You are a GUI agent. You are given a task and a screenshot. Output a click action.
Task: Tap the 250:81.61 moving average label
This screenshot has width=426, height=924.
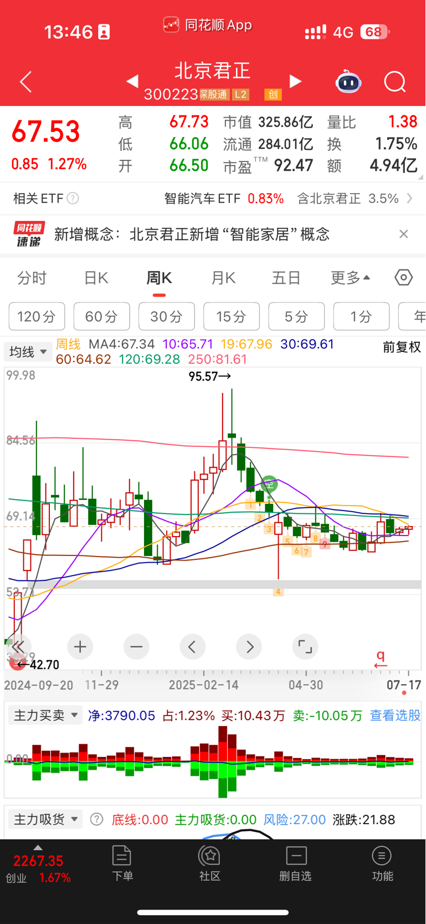click(x=218, y=359)
